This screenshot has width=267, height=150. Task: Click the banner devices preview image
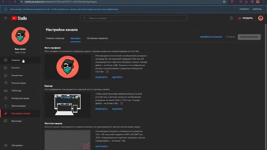point(68,105)
